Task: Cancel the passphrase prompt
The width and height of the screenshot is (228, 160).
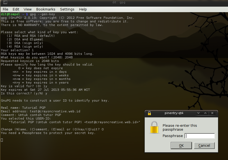Action: tap(204, 146)
